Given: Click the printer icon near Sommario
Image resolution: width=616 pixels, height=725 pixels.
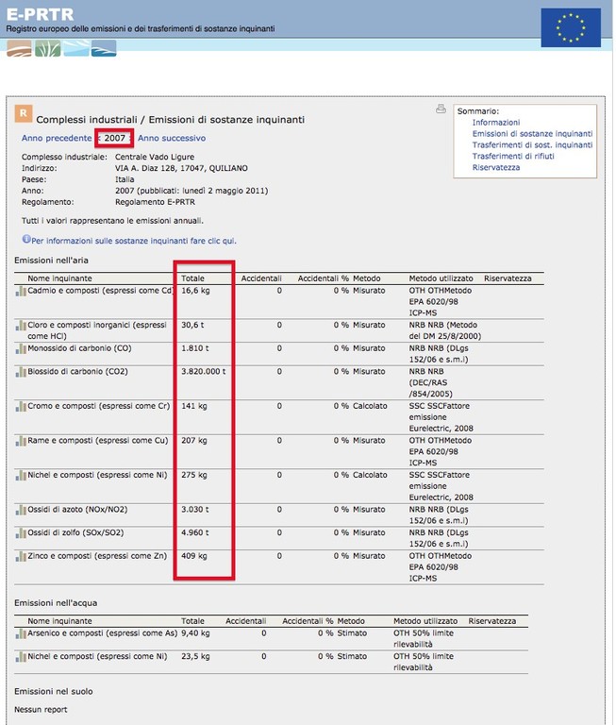Looking at the screenshot, I should (441, 110).
